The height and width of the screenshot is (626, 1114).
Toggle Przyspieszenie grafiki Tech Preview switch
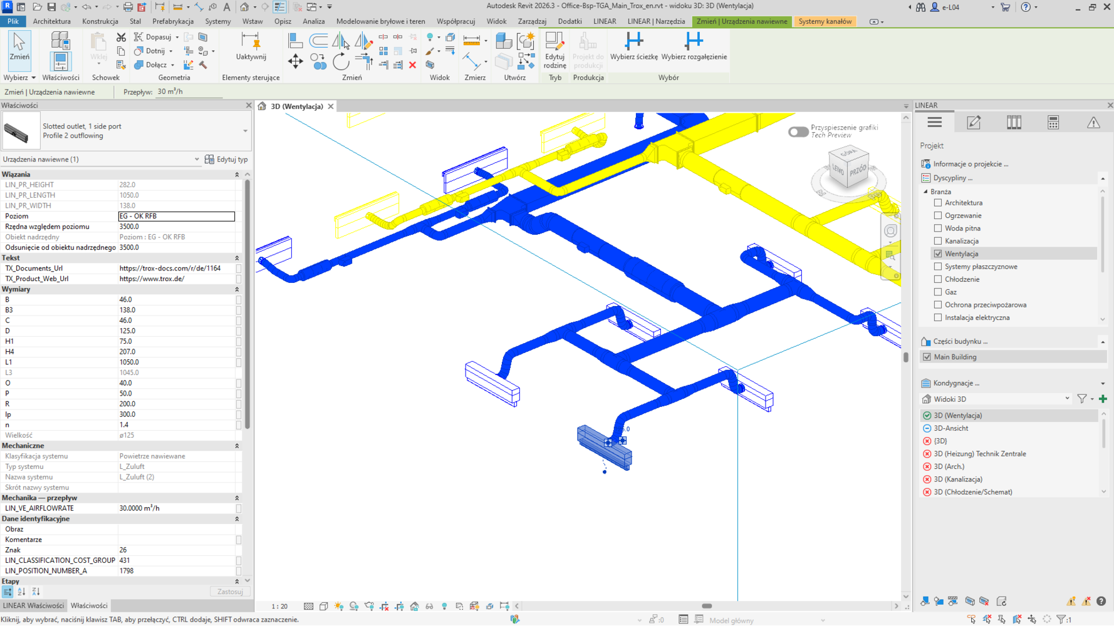coord(798,131)
